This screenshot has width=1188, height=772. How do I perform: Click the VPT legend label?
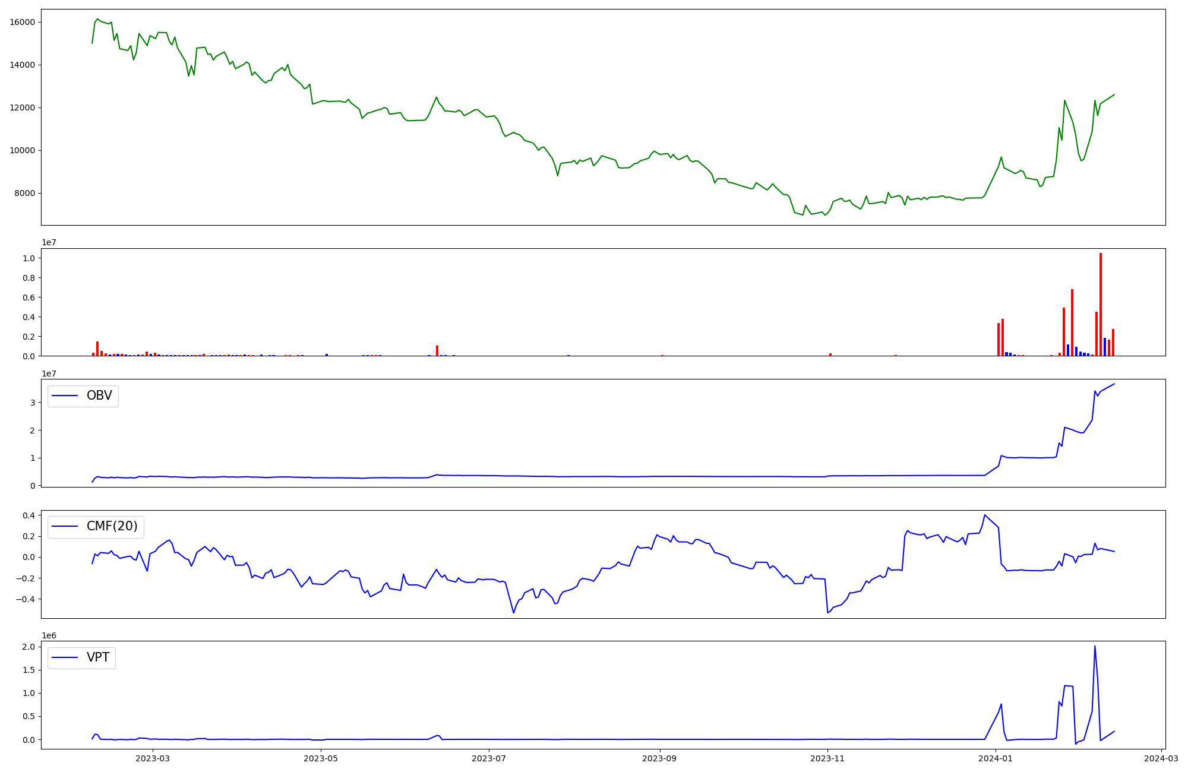[98, 658]
